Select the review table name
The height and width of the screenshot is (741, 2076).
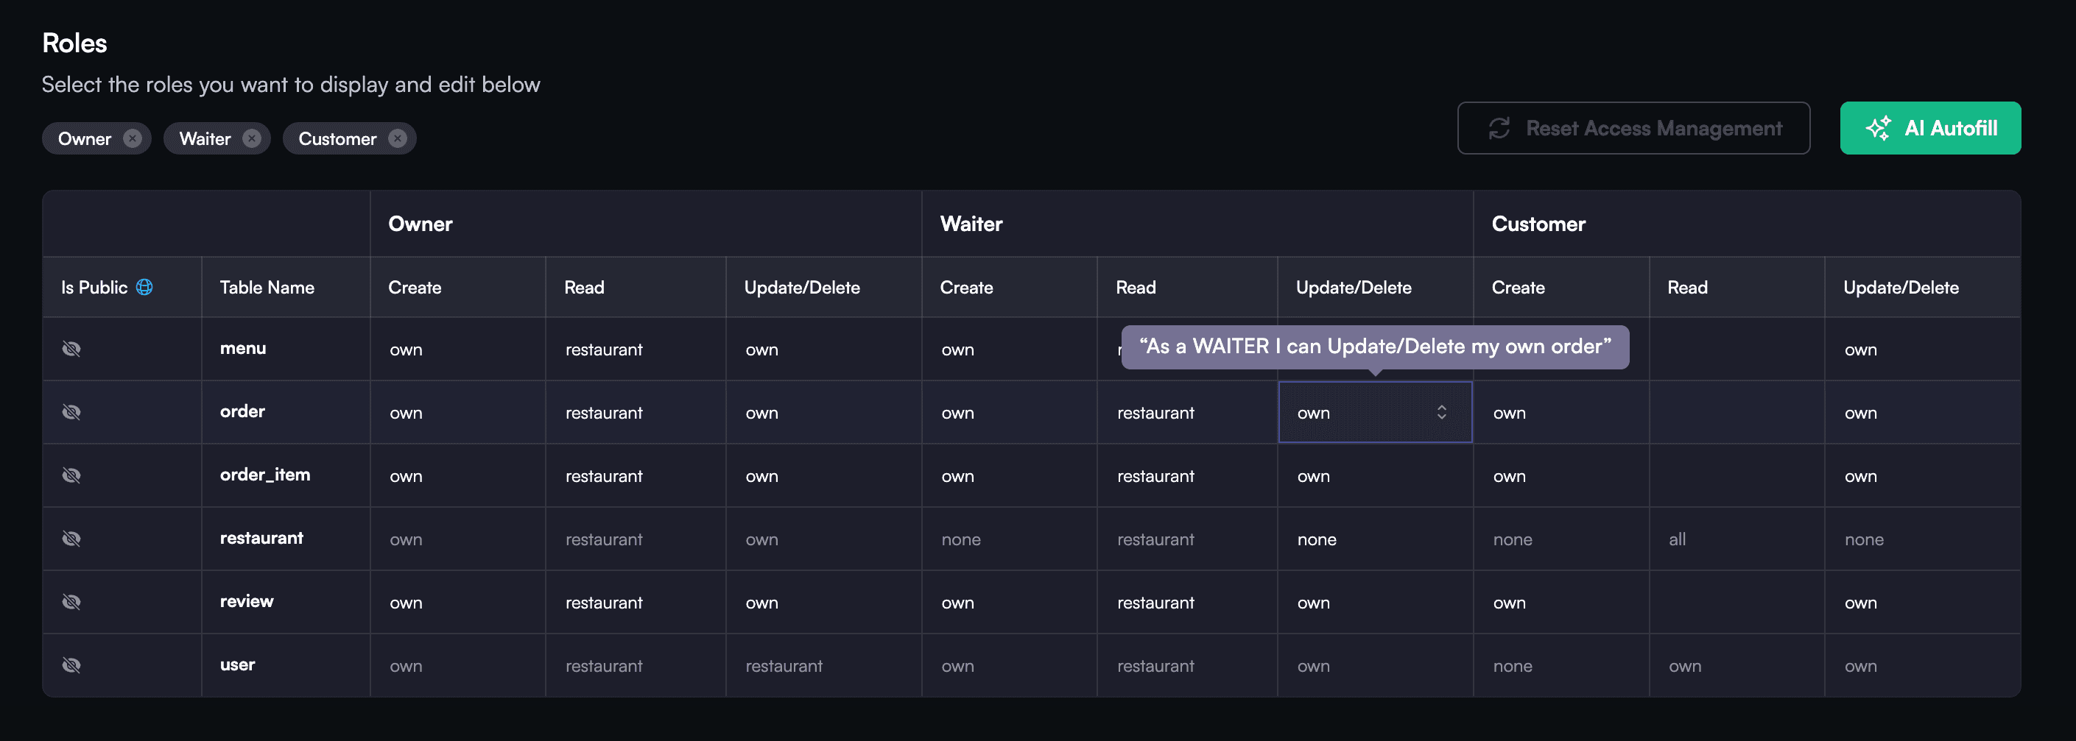pyautogui.click(x=247, y=601)
